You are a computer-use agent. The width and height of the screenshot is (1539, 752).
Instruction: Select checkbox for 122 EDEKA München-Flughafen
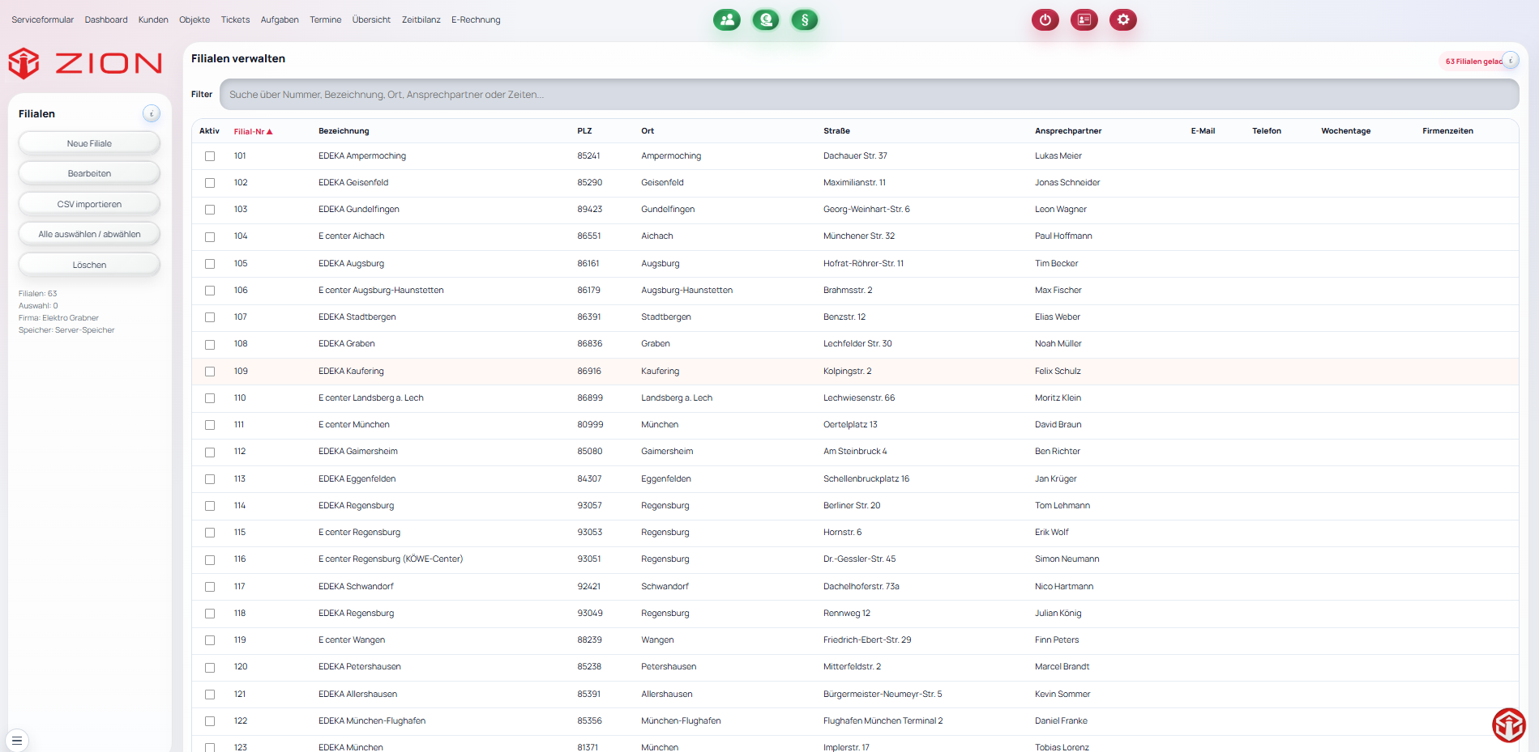tap(210, 721)
